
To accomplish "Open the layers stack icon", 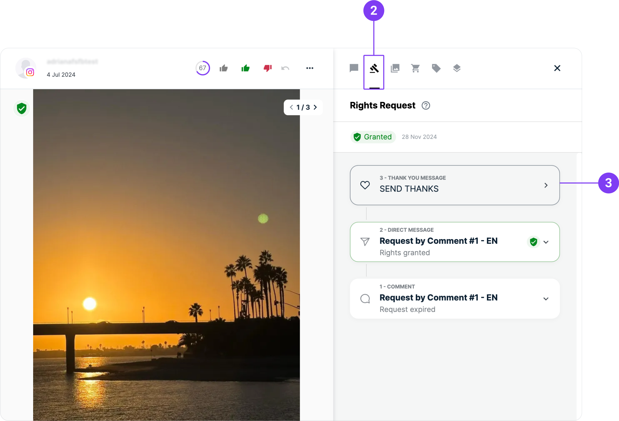I will (x=456, y=68).
